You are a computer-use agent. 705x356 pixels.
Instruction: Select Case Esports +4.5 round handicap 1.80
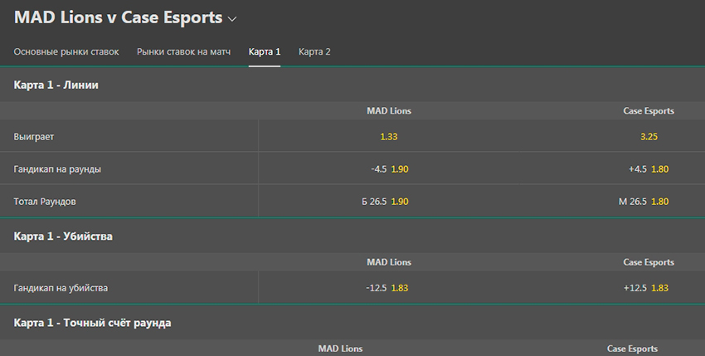pyautogui.click(x=649, y=168)
